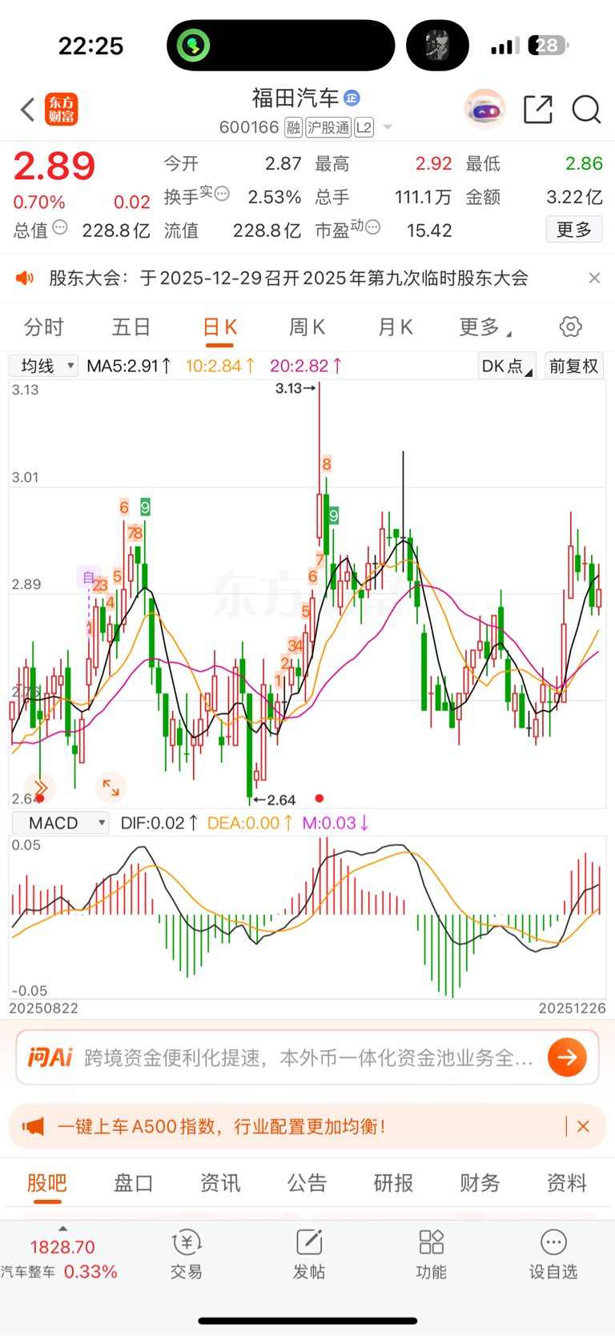Image resolution: width=615 pixels, height=1336 pixels.
Task: Open the 均线 indicator dropdown
Action: (x=44, y=366)
